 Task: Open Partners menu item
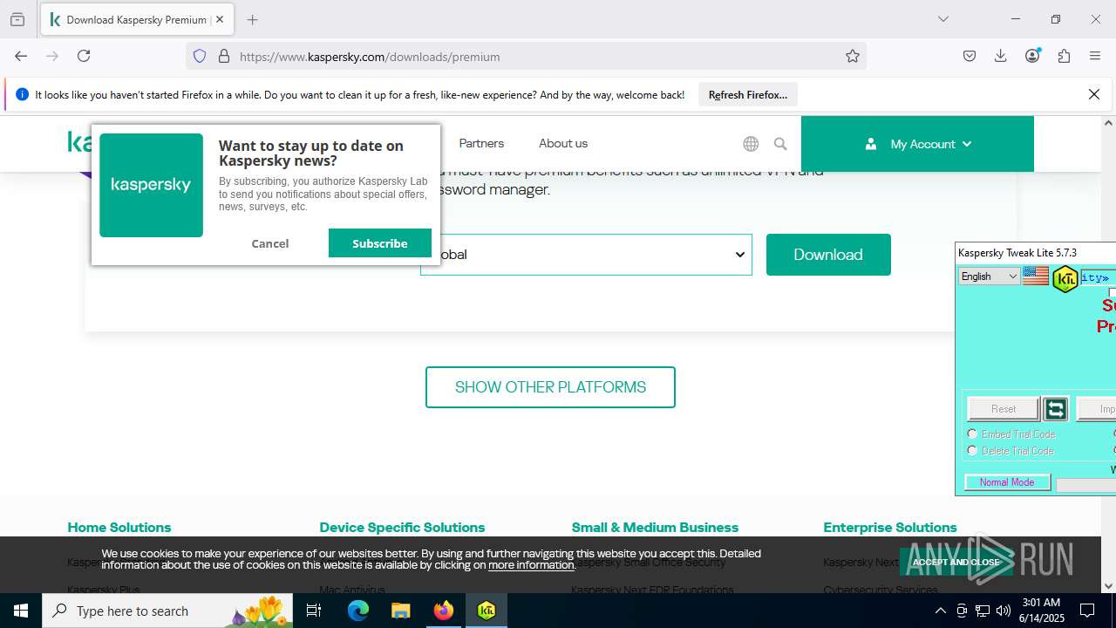click(x=481, y=143)
